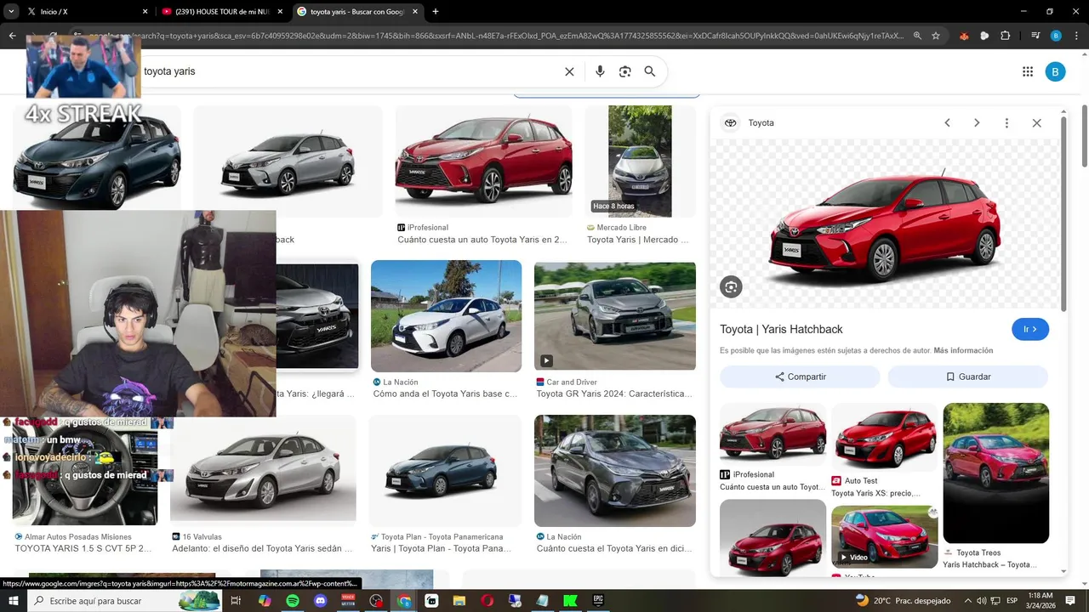Open Toyota | Yaris Hatchback title

click(781, 329)
